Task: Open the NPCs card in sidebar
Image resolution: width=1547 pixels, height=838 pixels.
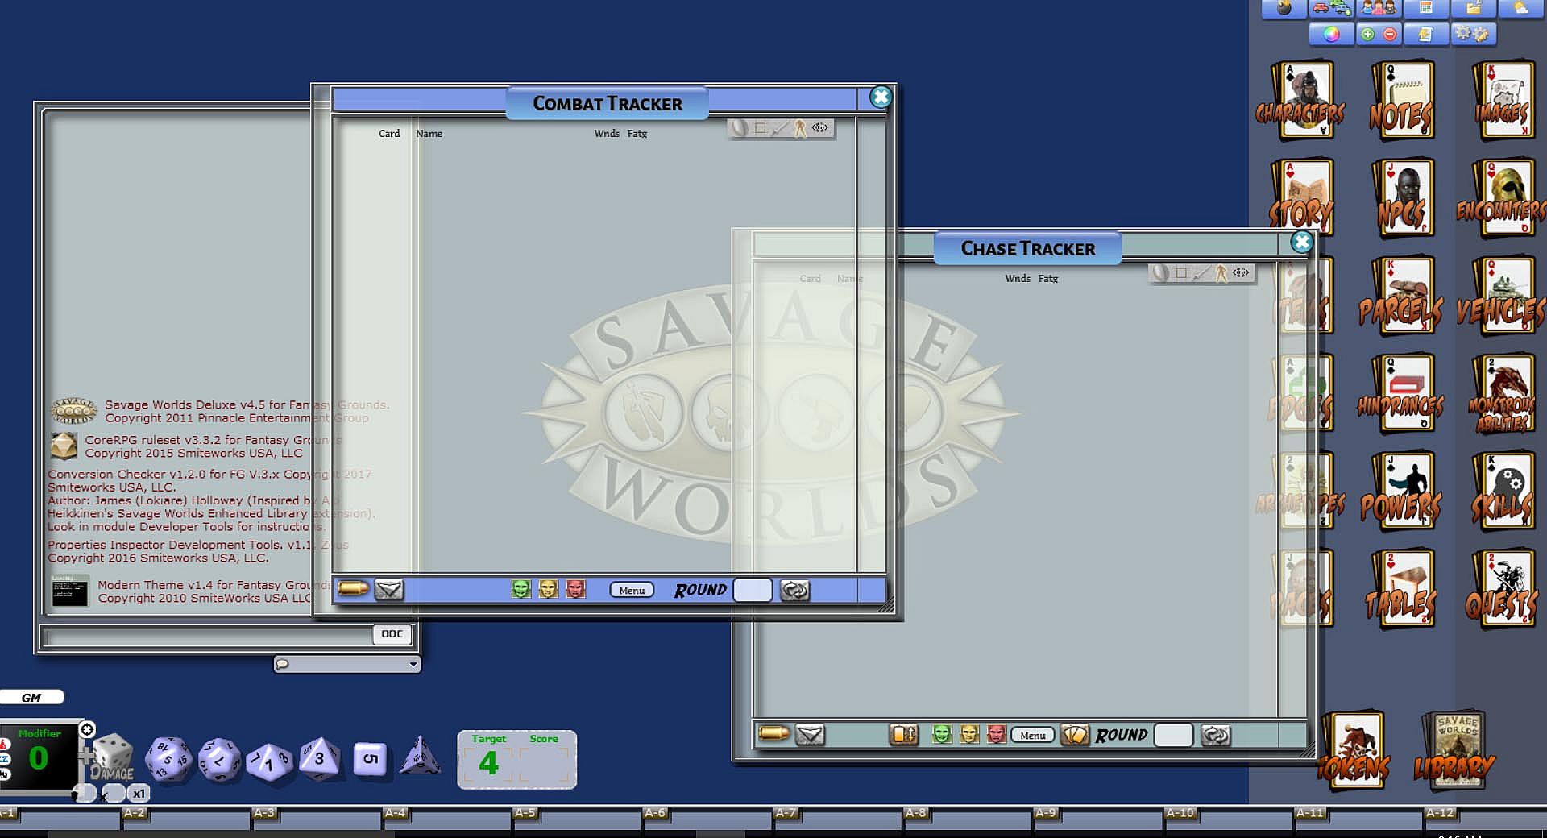Action: (1402, 198)
